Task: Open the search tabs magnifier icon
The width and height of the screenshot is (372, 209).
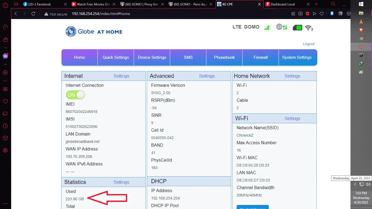Action: click(x=333, y=4)
